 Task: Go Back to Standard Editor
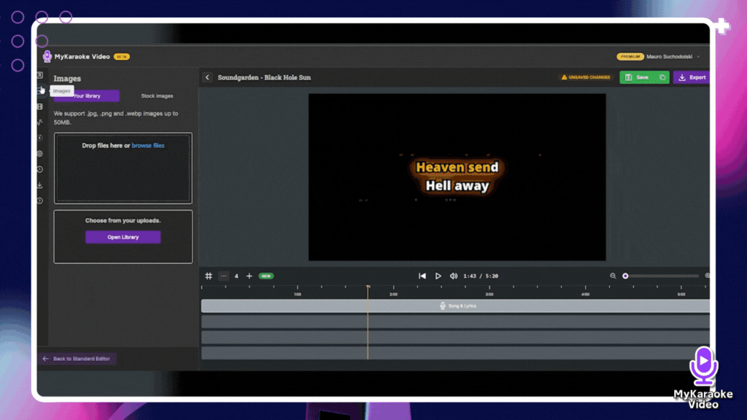pyautogui.click(x=77, y=359)
